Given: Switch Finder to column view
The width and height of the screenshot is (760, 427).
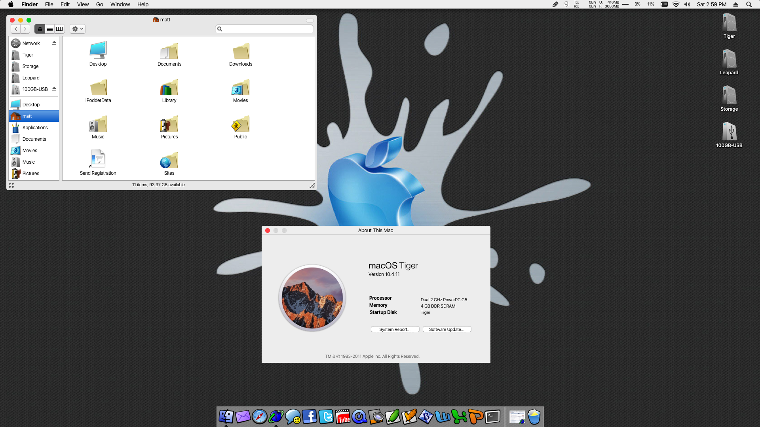Looking at the screenshot, I should [59, 29].
